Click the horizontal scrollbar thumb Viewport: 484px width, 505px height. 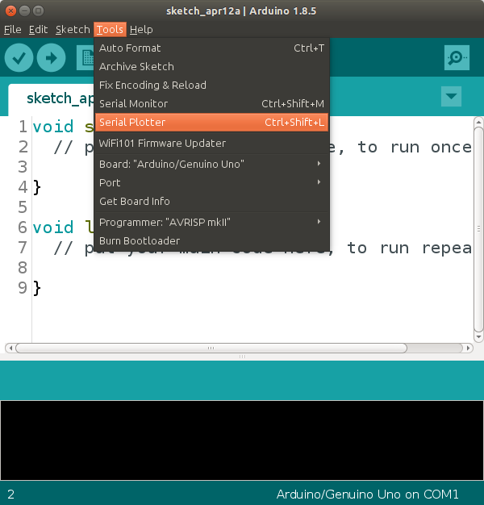tap(211, 348)
